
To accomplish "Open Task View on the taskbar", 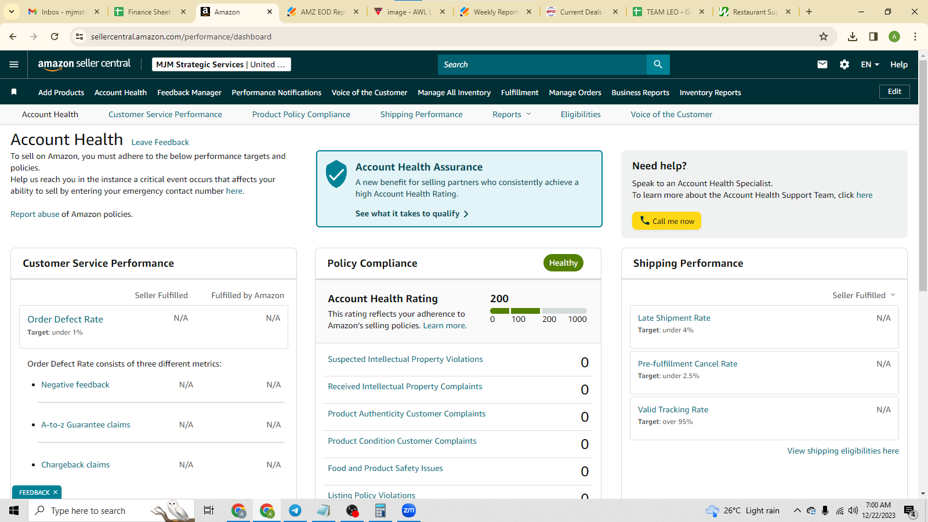I will pyautogui.click(x=209, y=510).
